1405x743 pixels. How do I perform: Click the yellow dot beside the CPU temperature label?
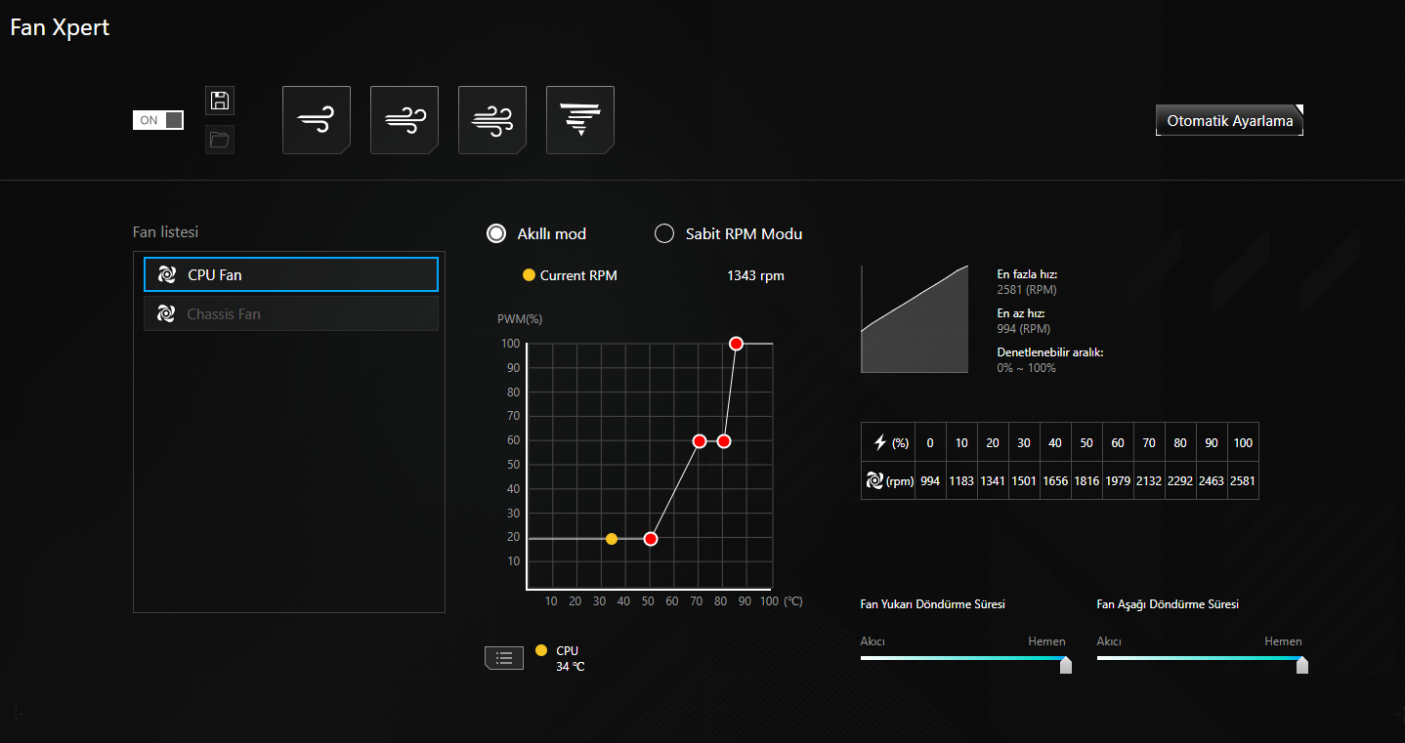(x=541, y=650)
